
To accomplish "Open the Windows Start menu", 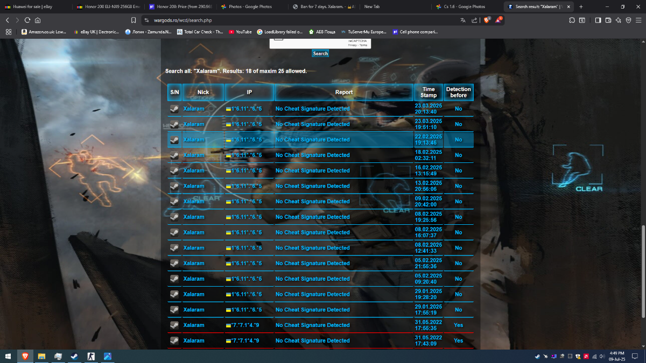I will pos(8,356).
